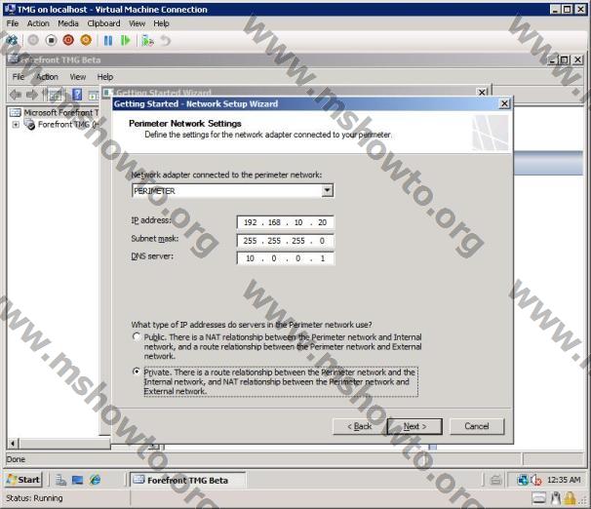The width and height of the screenshot is (591, 509).
Task: Open Internet Explorer from quick launch
Action: pyautogui.click(x=95, y=480)
